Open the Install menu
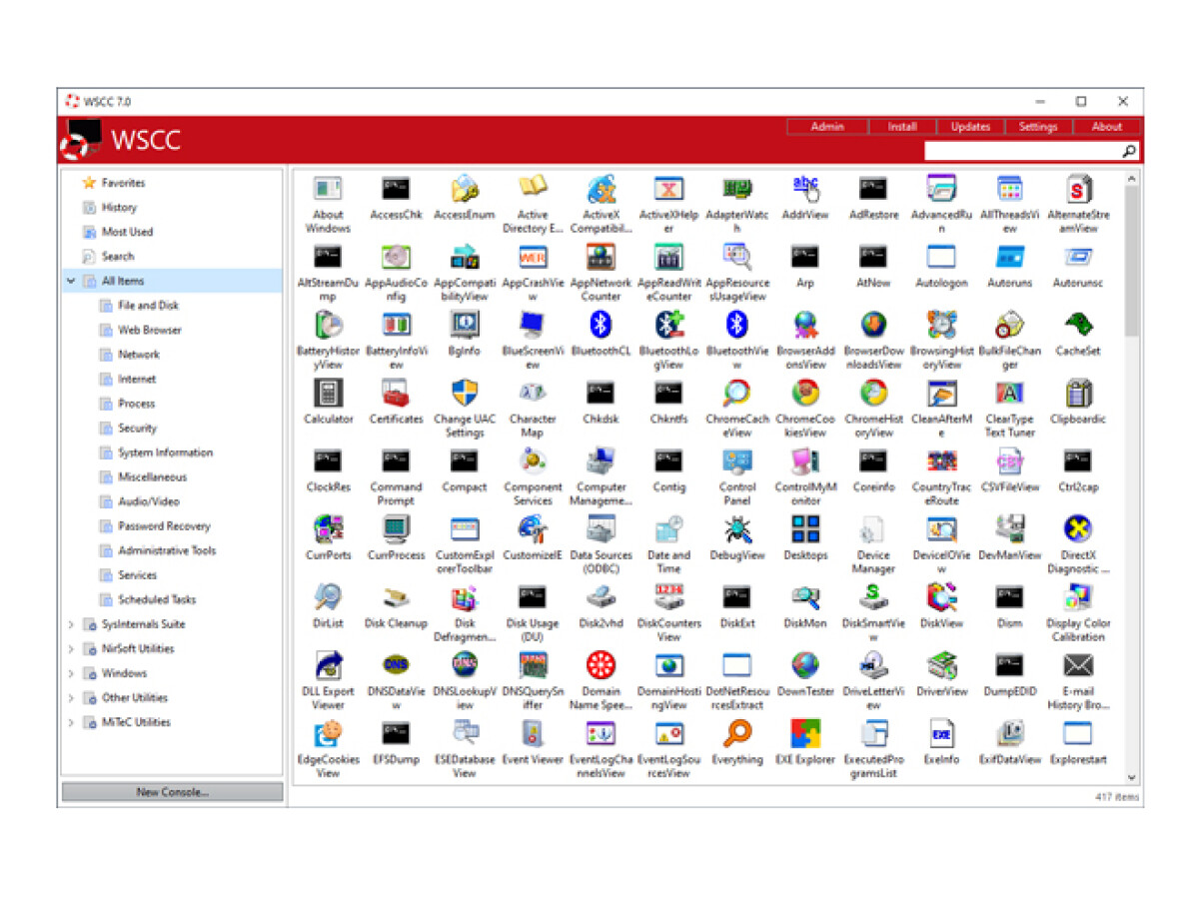The image size is (1199, 899). [902, 127]
